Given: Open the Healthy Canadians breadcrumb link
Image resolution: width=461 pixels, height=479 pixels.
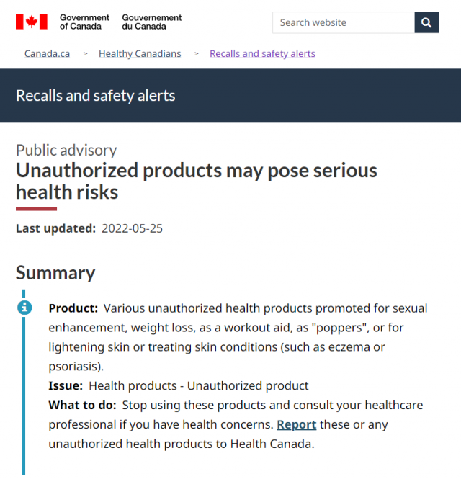Looking at the screenshot, I should click(140, 54).
